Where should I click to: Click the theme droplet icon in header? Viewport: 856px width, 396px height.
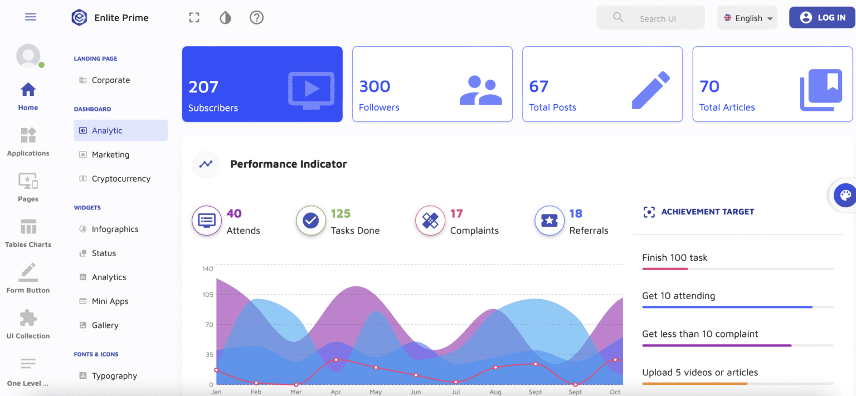click(225, 17)
